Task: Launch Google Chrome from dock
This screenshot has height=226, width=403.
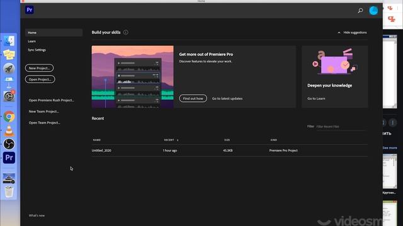Action: (9, 117)
